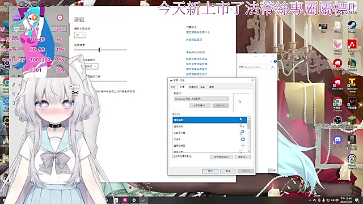Open the notification center icon

click(x=357, y=200)
